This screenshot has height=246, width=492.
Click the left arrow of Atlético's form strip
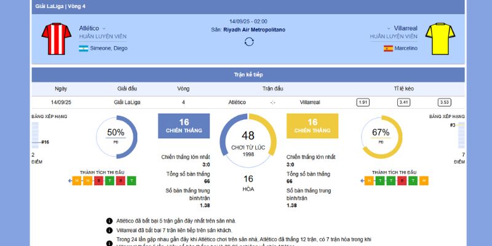point(69,181)
